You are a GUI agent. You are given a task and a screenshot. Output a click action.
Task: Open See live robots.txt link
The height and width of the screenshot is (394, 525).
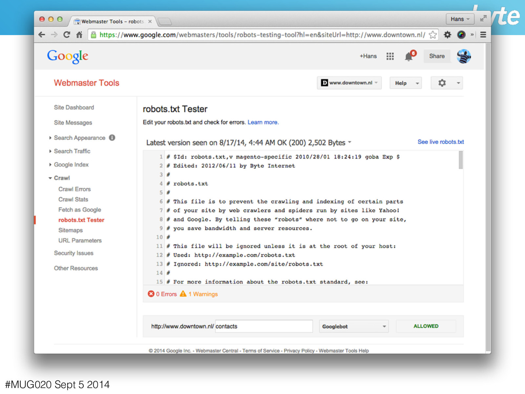[x=441, y=142]
